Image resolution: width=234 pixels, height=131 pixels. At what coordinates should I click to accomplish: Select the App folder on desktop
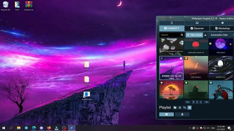pyautogui.click(x=87, y=66)
